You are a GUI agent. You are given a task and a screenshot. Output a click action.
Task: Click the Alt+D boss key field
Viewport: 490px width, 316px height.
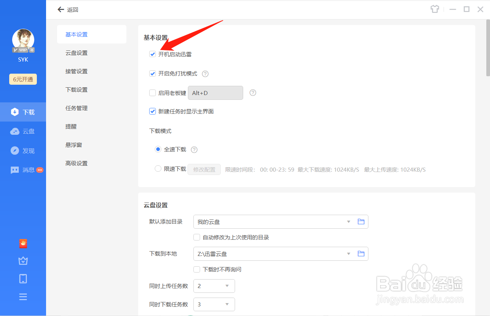coord(216,93)
